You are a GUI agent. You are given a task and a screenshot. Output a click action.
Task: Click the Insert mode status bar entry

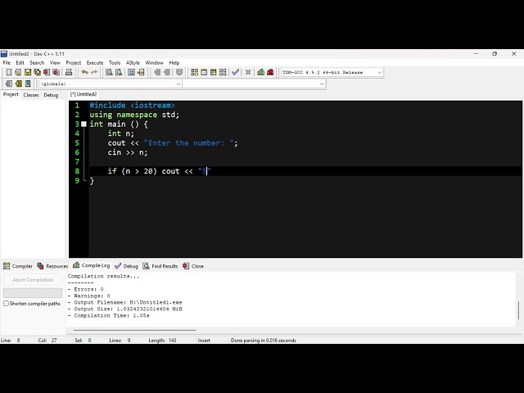(204, 341)
